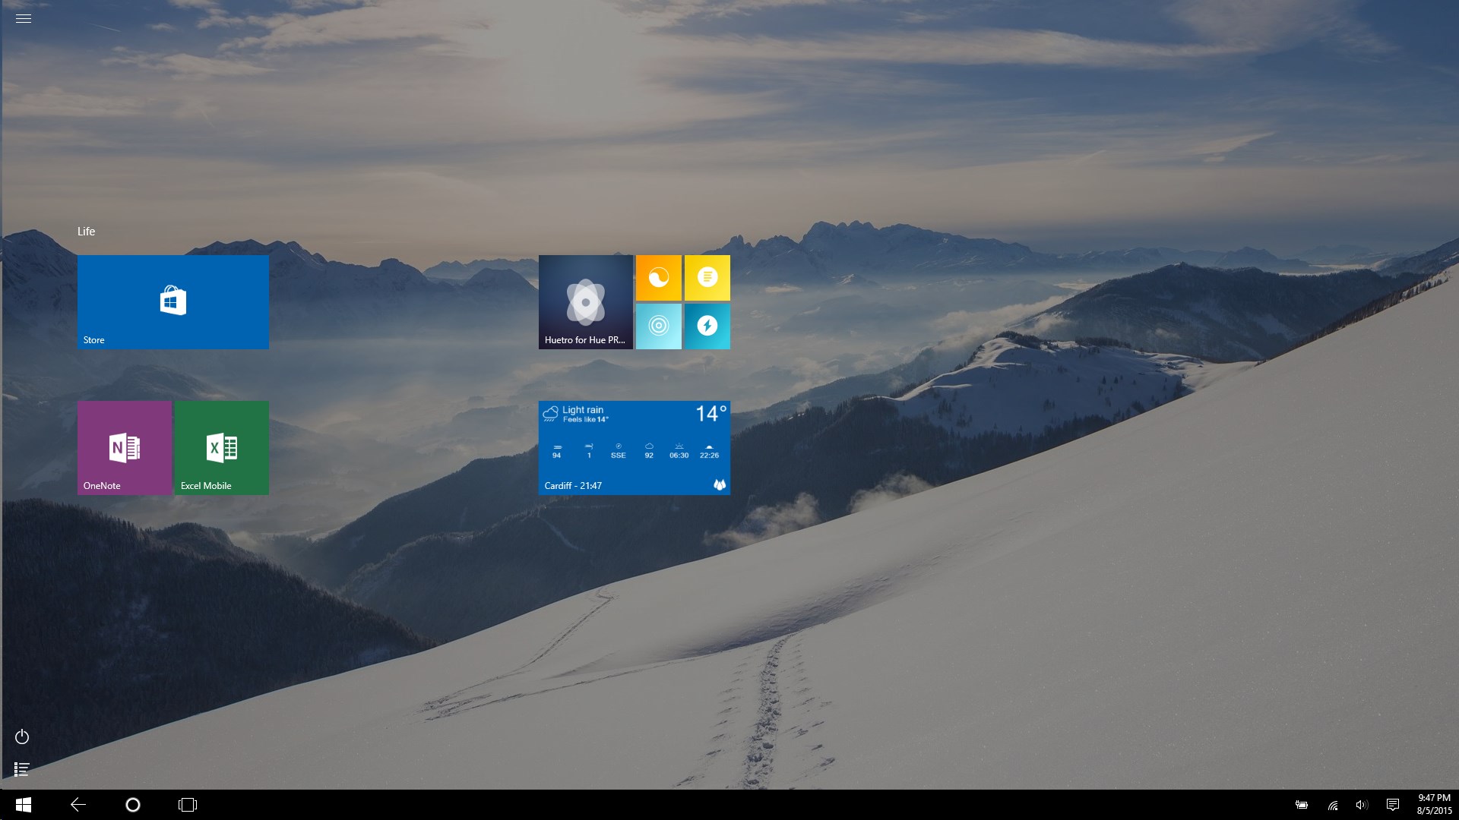Open Cortana search from the taskbar
The height and width of the screenshot is (820, 1459).
point(133,804)
